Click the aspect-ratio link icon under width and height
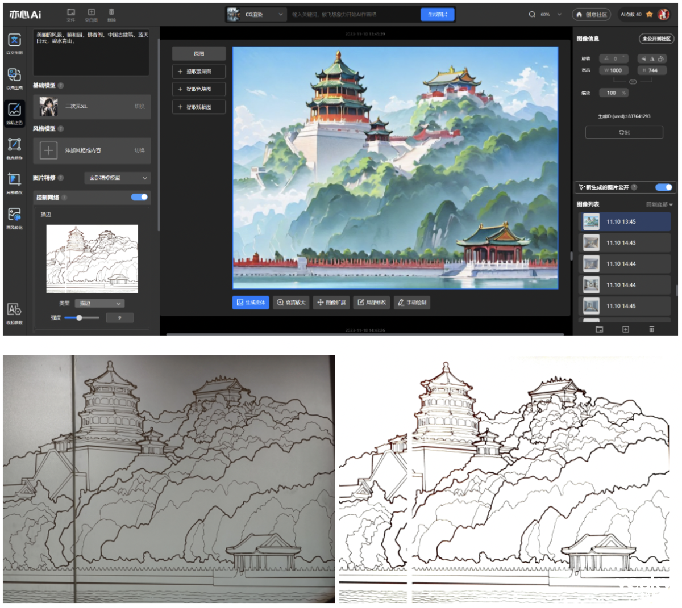 [x=633, y=82]
